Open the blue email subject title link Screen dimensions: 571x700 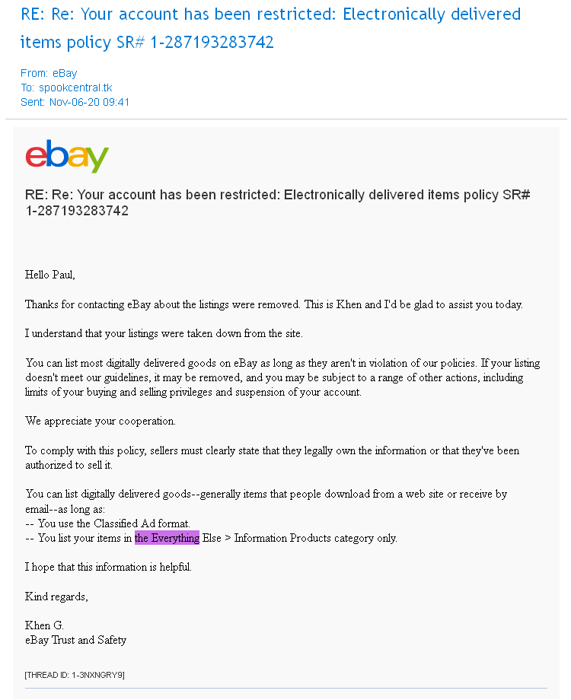[271, 27]
